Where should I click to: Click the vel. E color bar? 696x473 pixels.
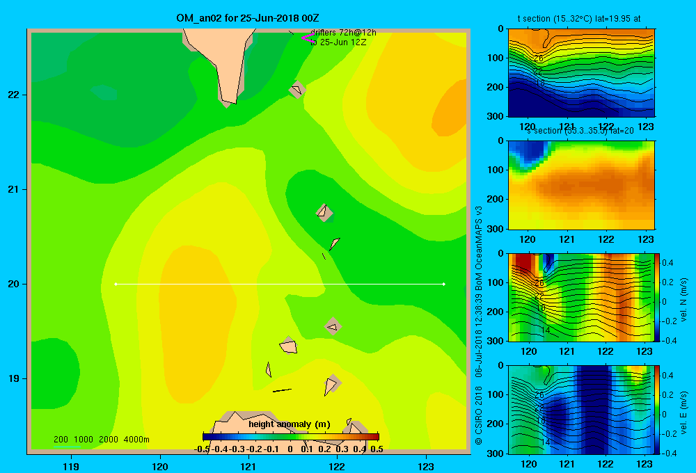pyautogui.click(x=658, y=410)
